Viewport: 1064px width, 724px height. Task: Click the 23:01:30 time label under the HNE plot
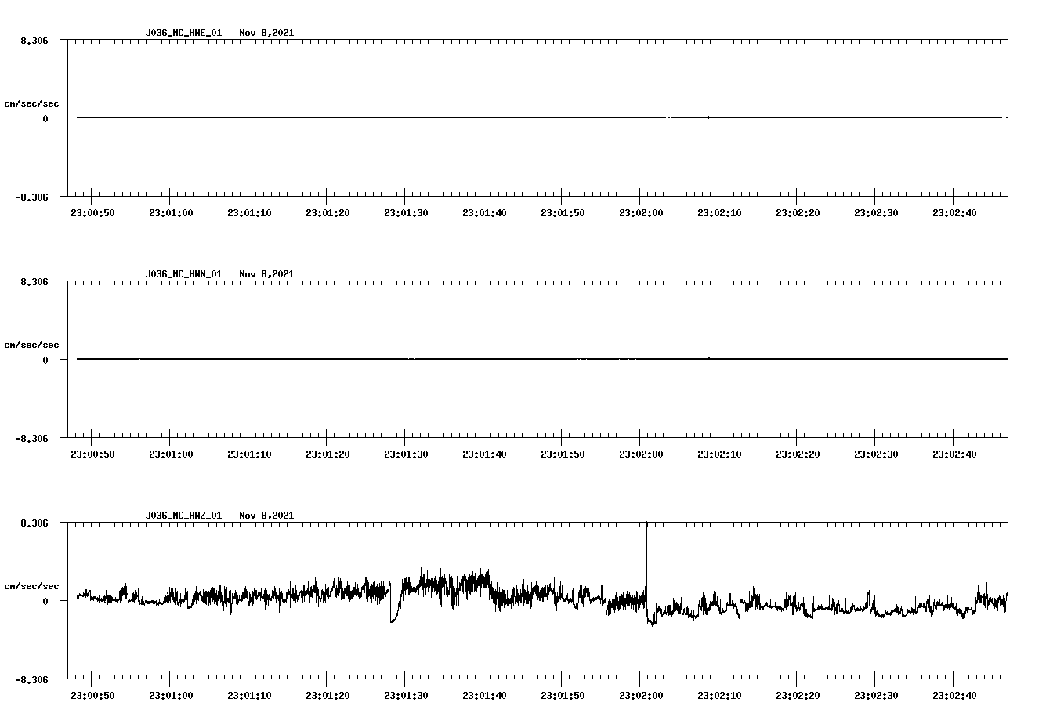[406, 213]
